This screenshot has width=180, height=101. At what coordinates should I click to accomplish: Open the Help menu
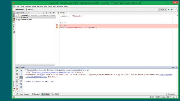coord(66,6)
